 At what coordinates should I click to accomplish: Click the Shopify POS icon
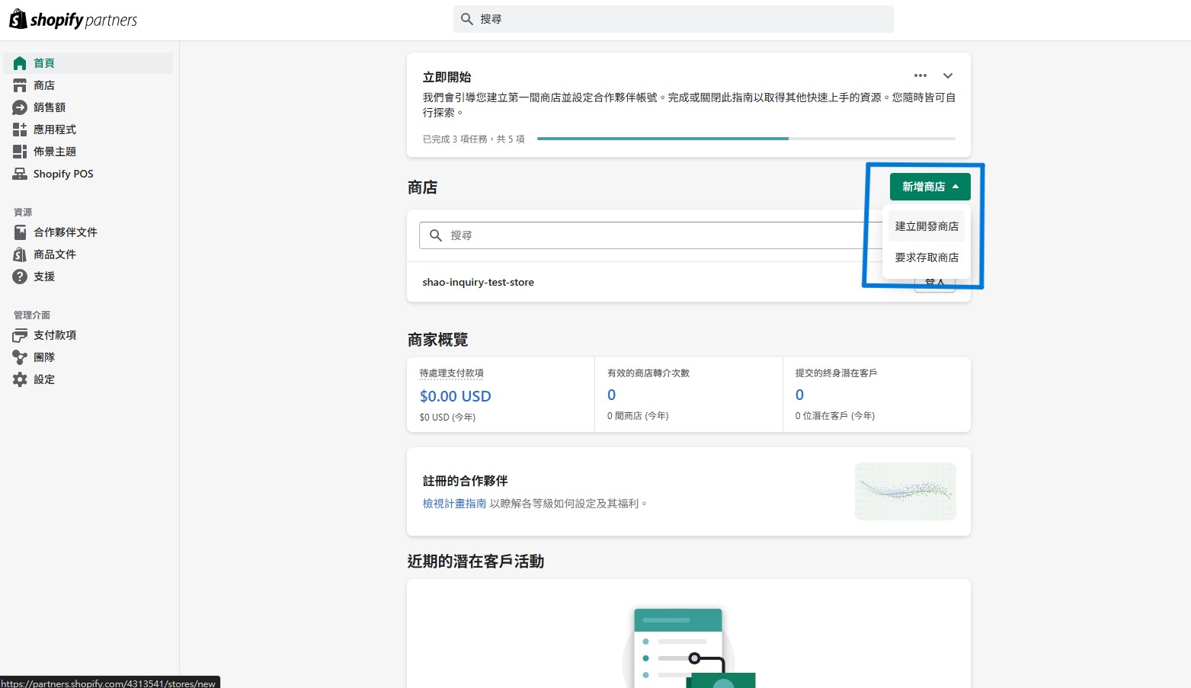tap(20, 174)
